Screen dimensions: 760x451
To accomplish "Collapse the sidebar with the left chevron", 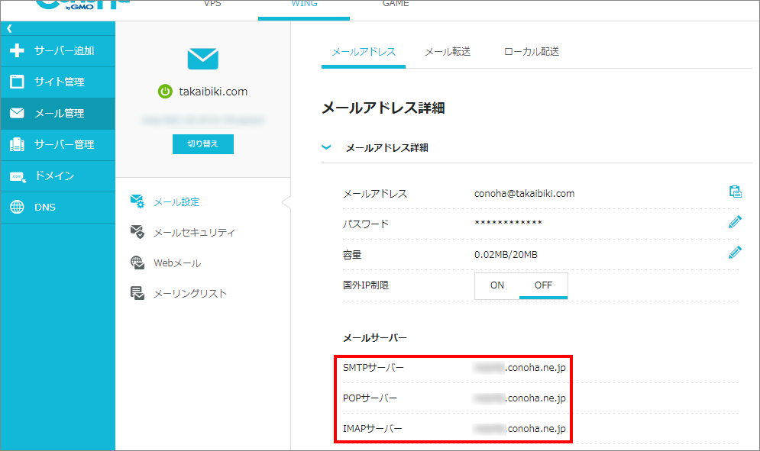I will click(9, 28).
